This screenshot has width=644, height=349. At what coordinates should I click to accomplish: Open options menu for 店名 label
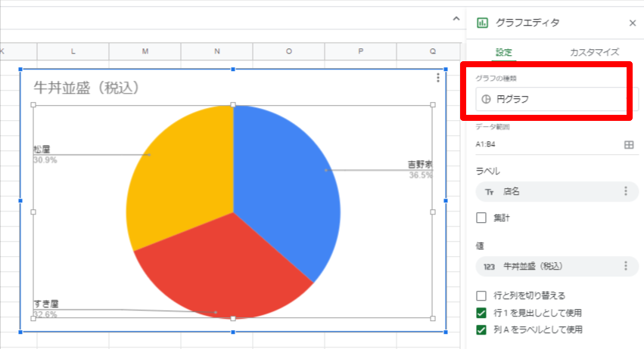pyautogui.click(x=626, y=191)
